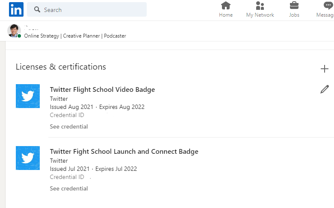
Task: Open the LinkedIn logo home icon
Action: tap(16, 9)
